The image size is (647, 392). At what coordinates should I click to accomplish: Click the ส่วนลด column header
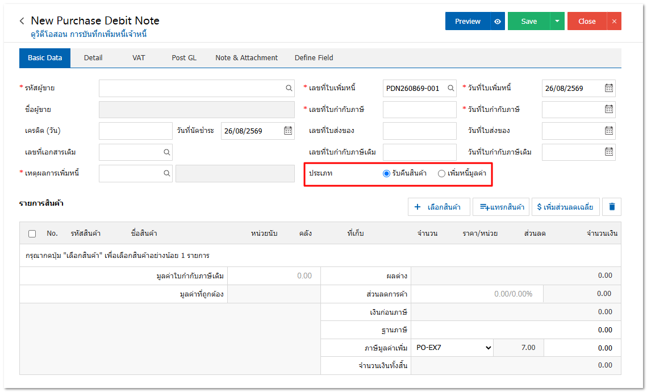click(535, 233)
